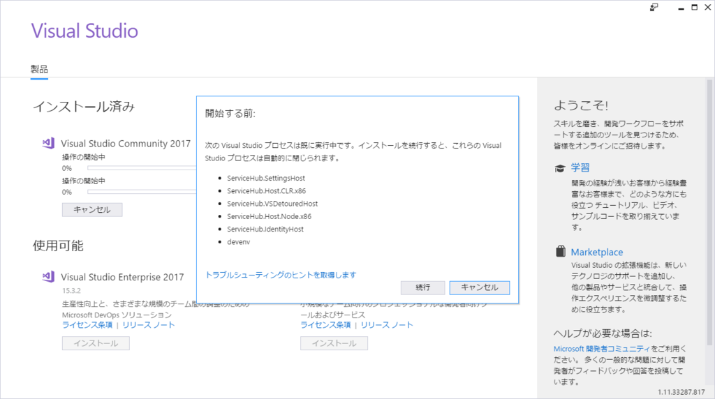Click Visual Studio Community 2017 product icon
715x399 pixels.
[48, 144]
